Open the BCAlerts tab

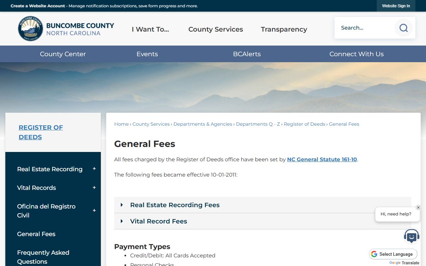pyautogui.click(x=247, y=54)
